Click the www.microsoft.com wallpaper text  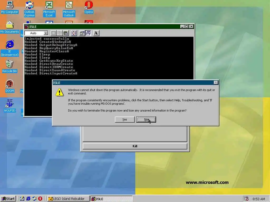point(207,183)
